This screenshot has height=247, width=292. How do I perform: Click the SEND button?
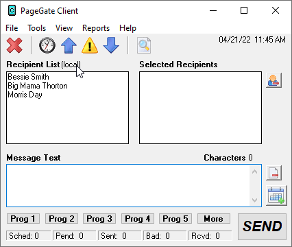click(262, 226)
